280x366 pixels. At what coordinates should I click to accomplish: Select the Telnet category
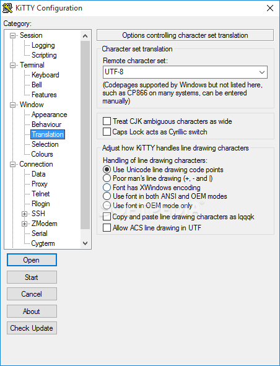click(x=41, y=194)
